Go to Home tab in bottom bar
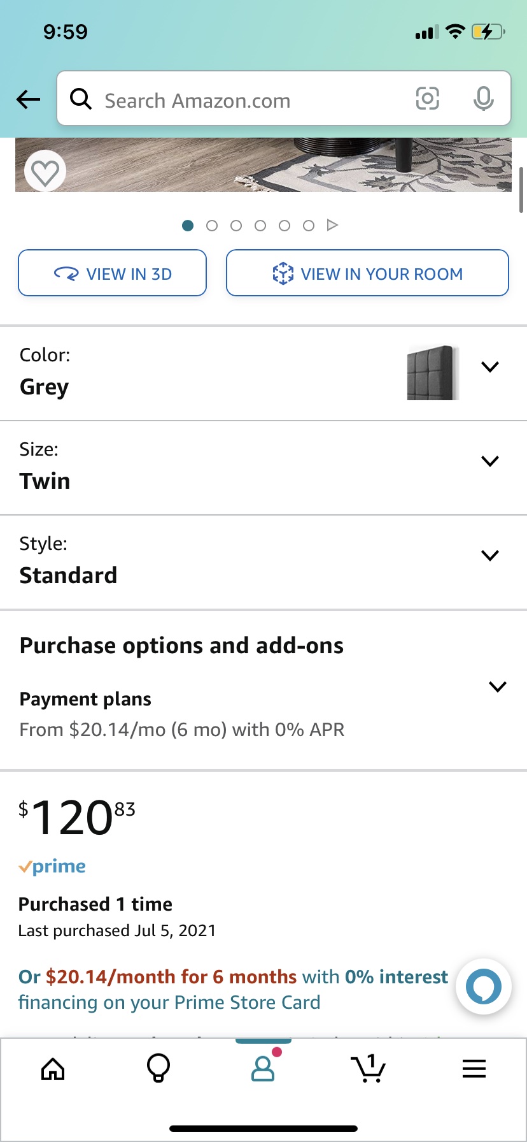Viewport: 527px width, 1142px height. point(53,1069)
